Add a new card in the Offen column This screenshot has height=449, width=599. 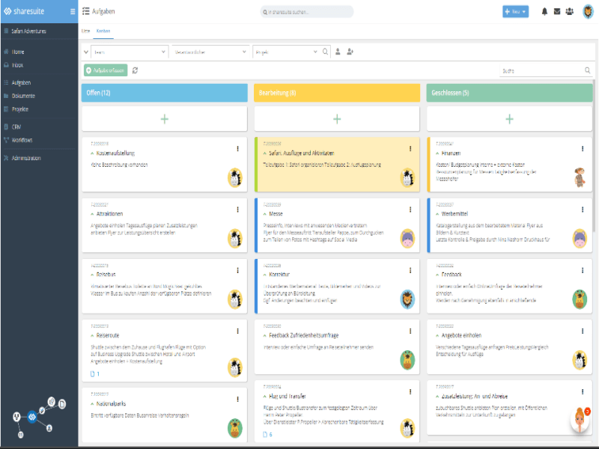[164, 117]
